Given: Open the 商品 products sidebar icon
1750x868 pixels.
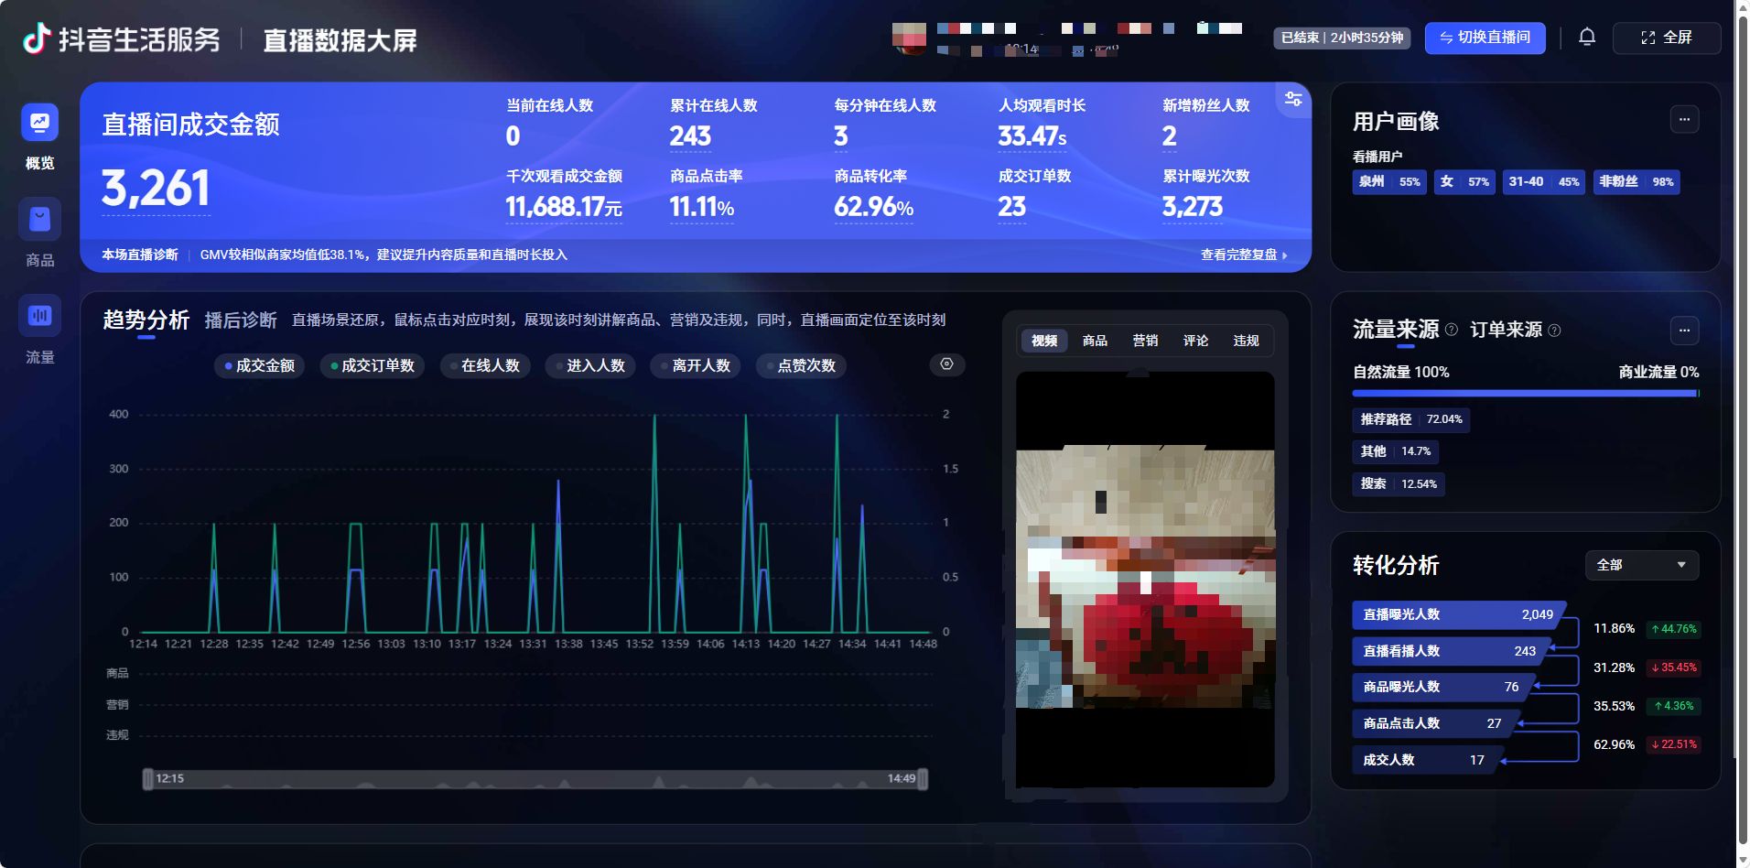Looking at the screenshot, I should (x=39, y=220).
